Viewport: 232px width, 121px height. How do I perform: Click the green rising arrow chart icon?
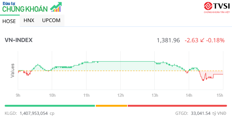(56, 7)
